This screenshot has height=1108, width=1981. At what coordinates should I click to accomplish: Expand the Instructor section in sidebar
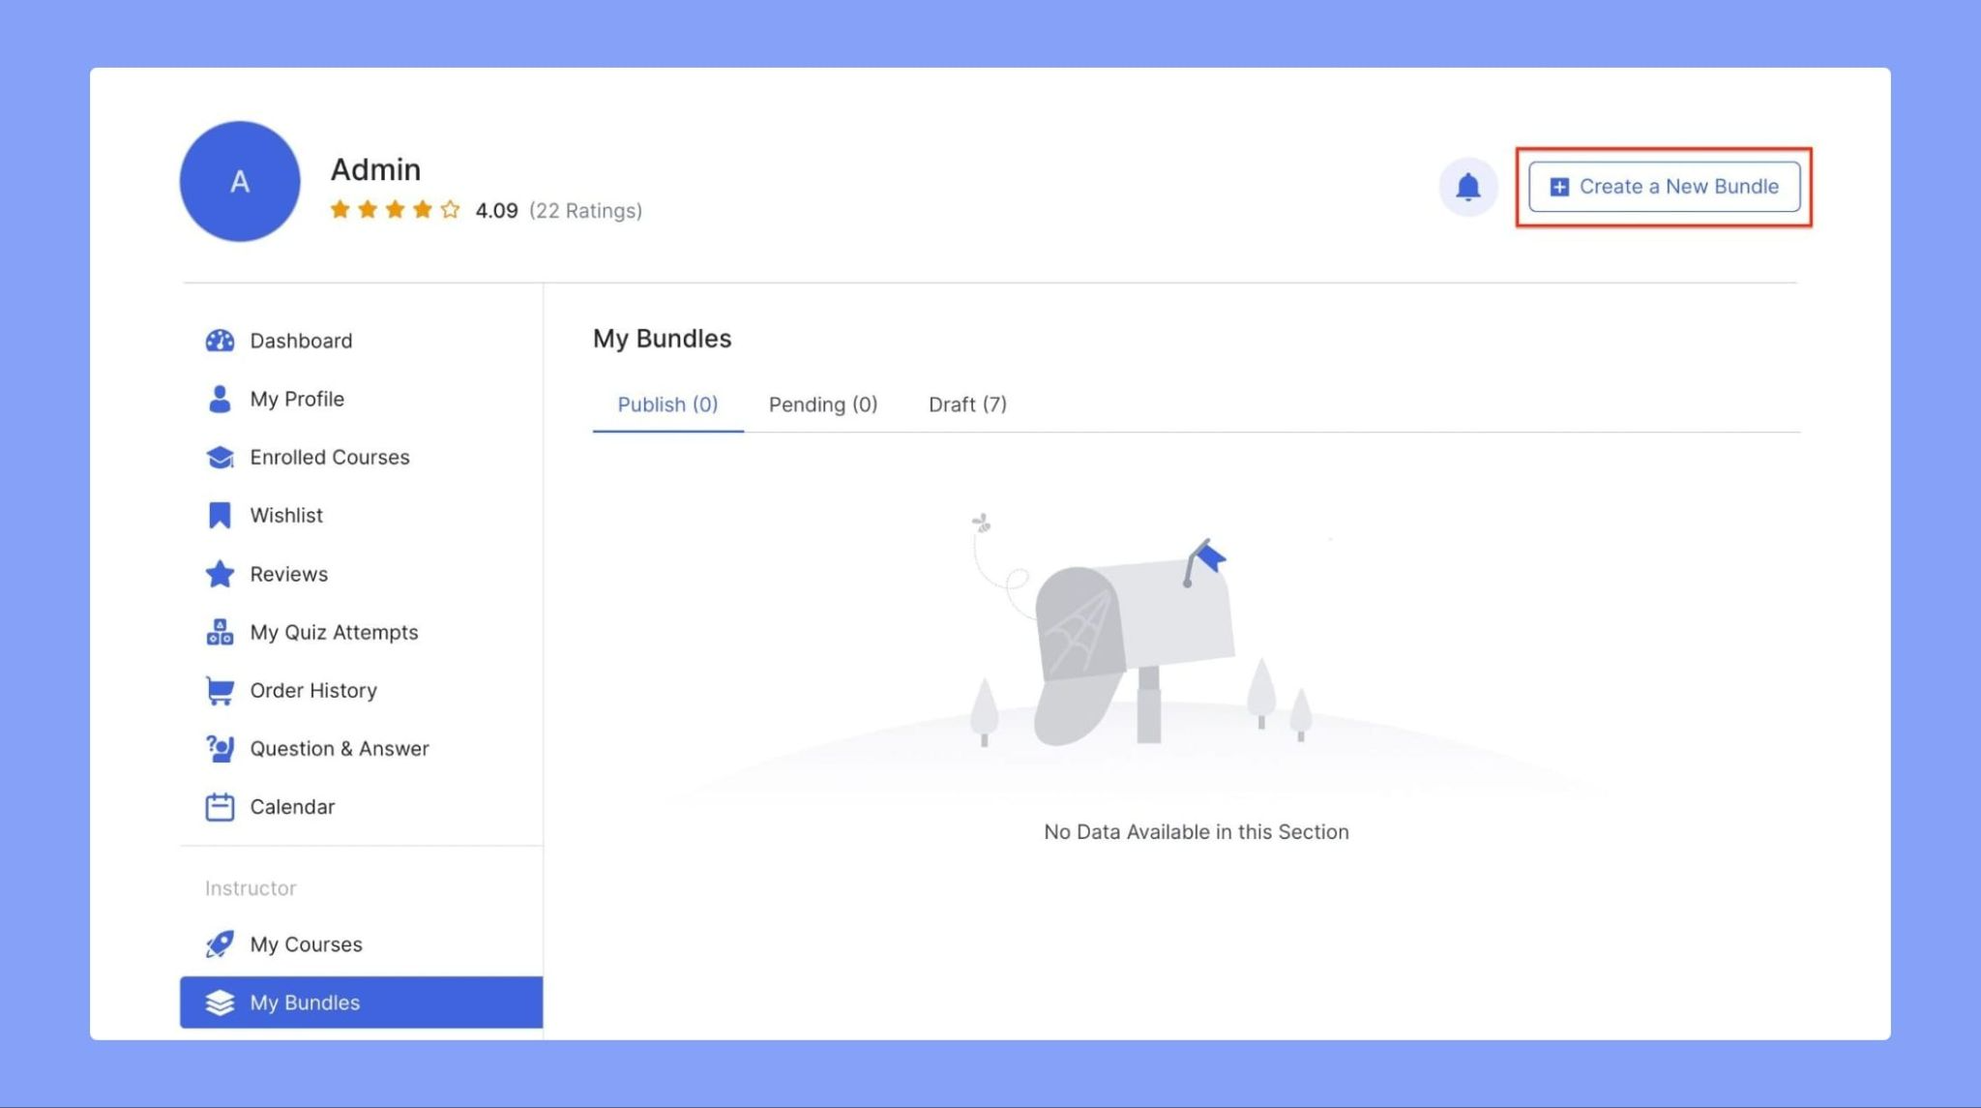[x=249, y=886]
